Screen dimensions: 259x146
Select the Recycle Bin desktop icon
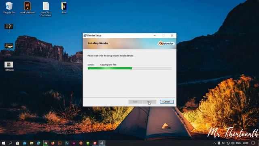[x=9, y=8]
